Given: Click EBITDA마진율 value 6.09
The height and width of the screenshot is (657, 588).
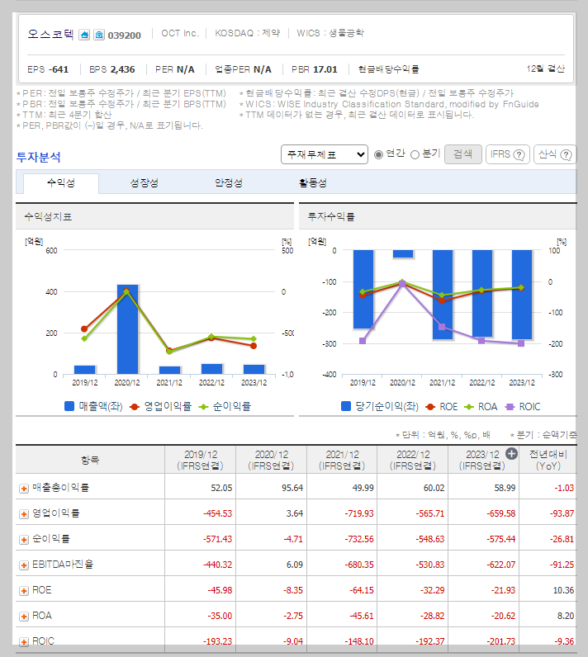Looking at the screenshot, I should [x=295, y=565].
